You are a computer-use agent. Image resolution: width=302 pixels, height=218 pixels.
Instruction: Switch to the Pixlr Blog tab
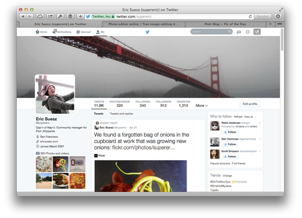tap(225, 24)
